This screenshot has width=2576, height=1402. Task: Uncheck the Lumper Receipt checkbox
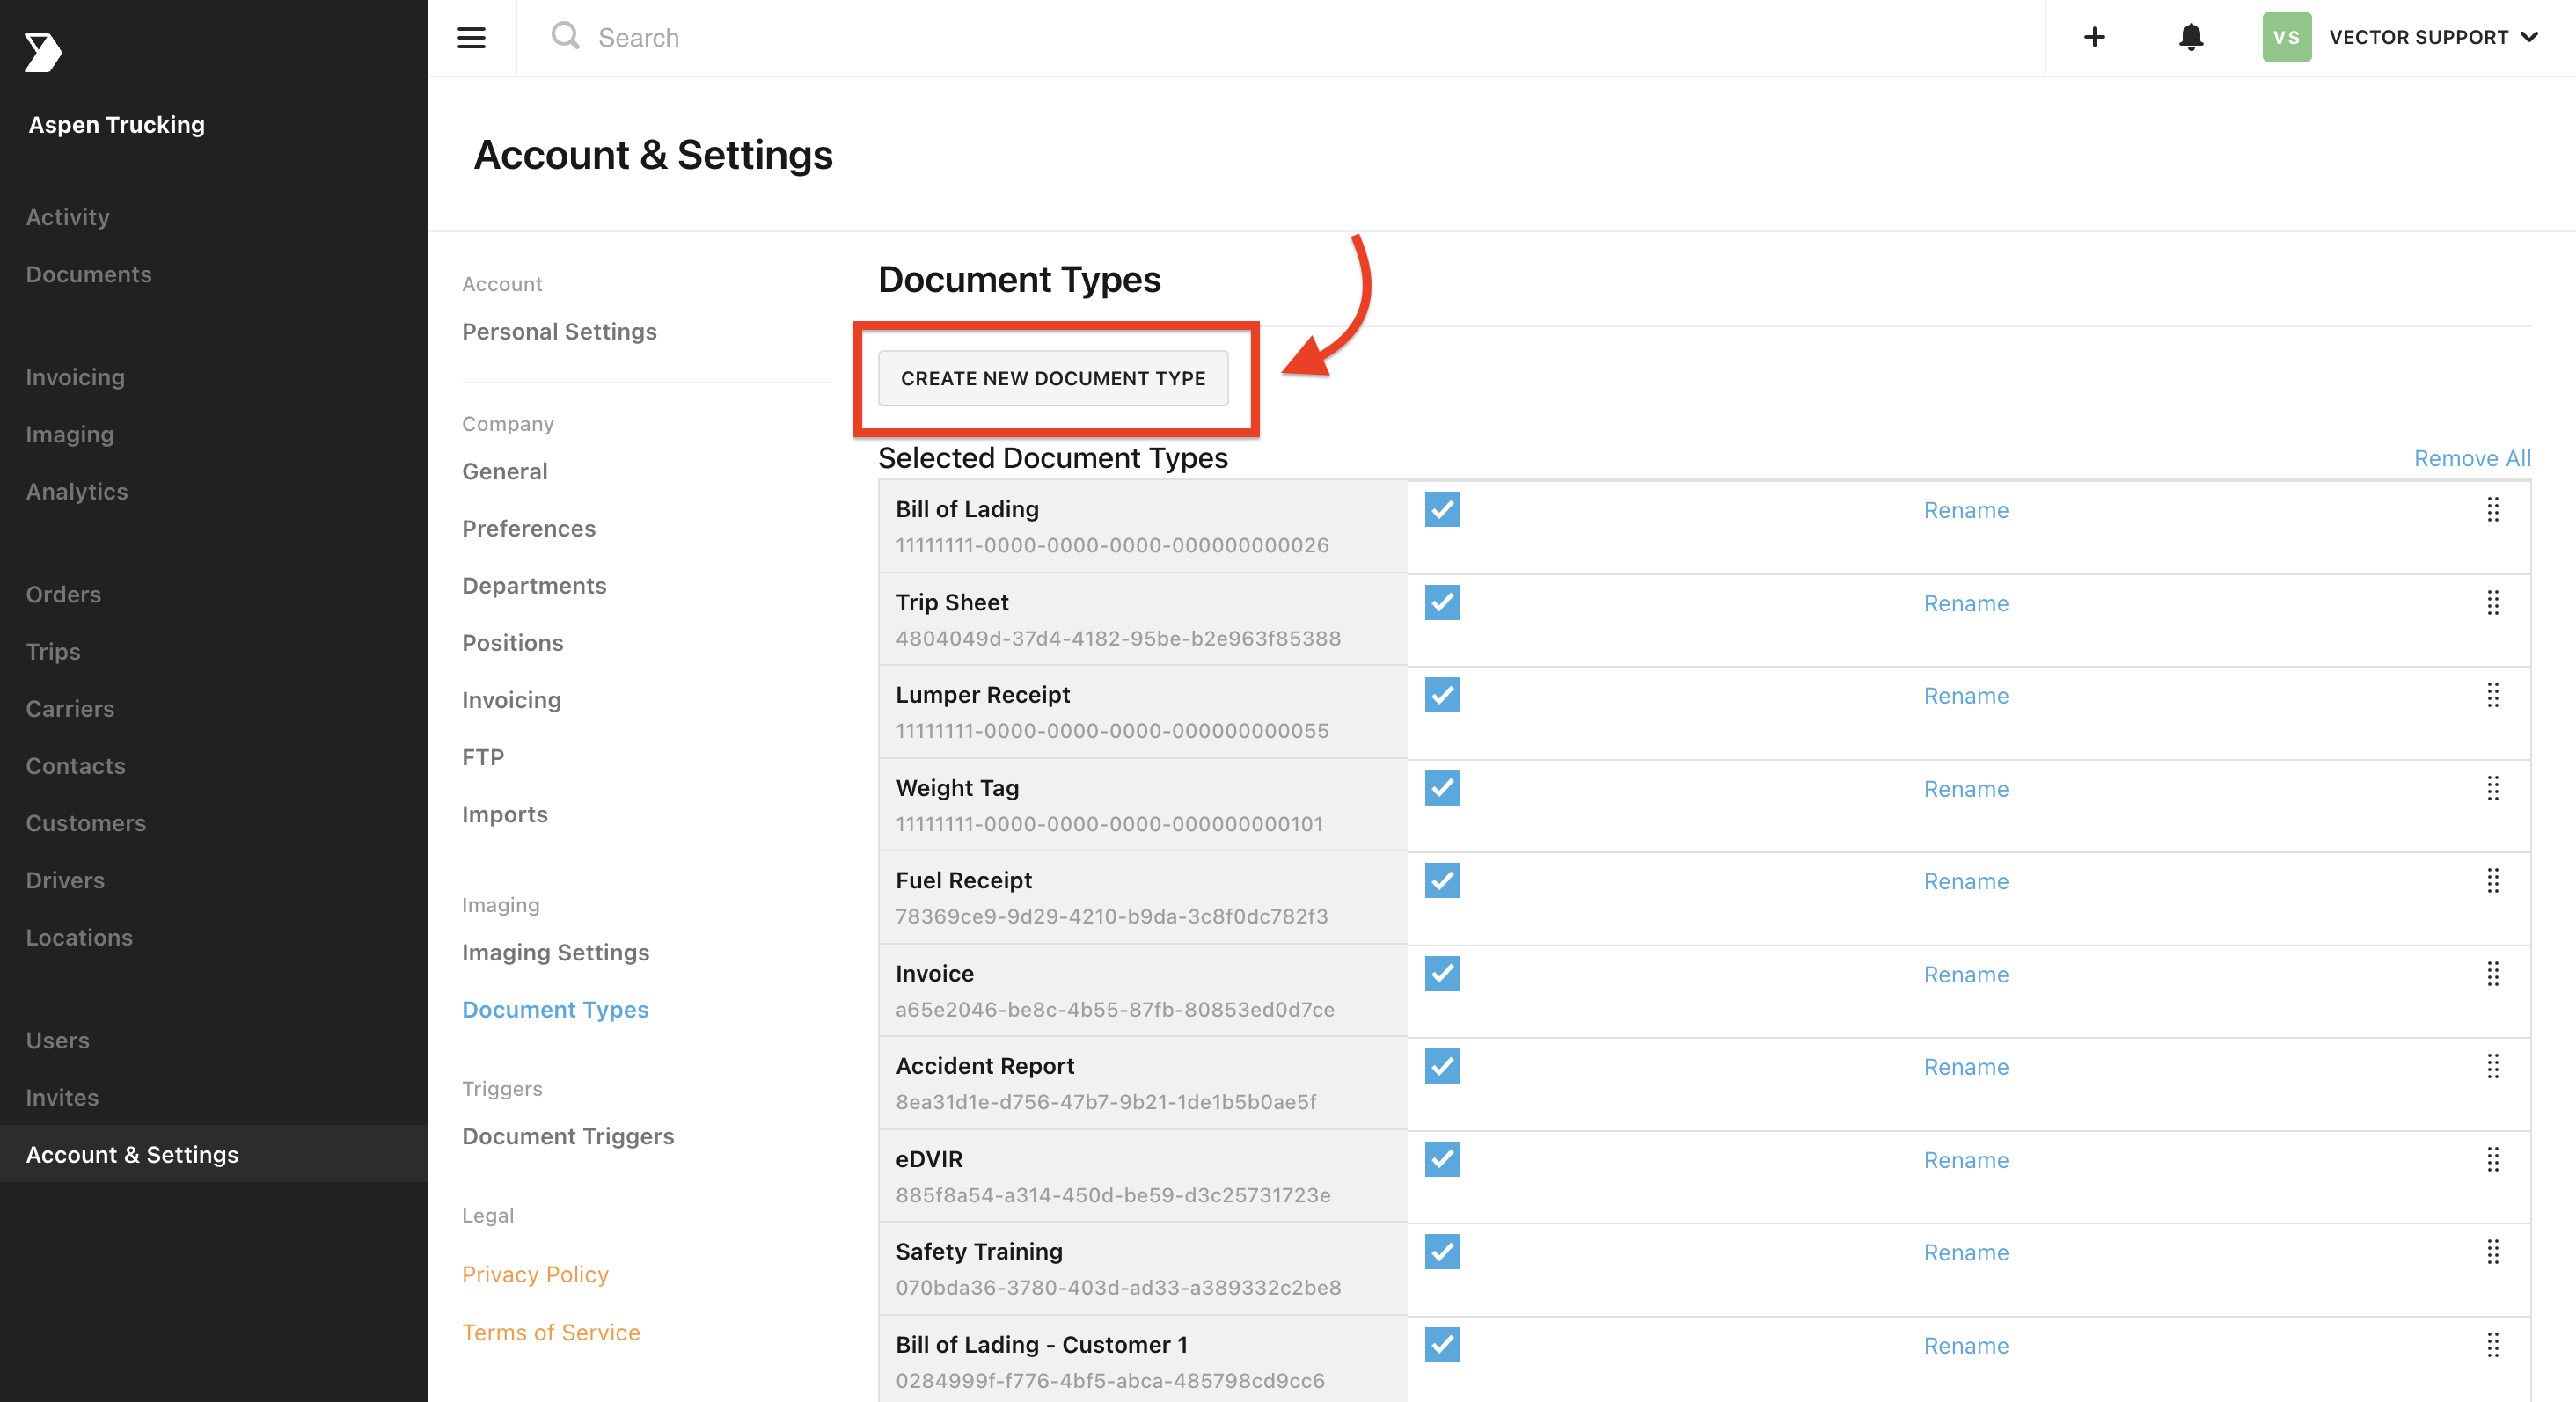[1442, 695]
